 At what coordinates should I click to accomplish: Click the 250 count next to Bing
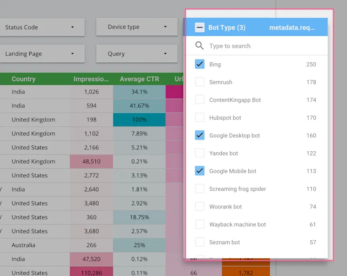pos(311,64)
